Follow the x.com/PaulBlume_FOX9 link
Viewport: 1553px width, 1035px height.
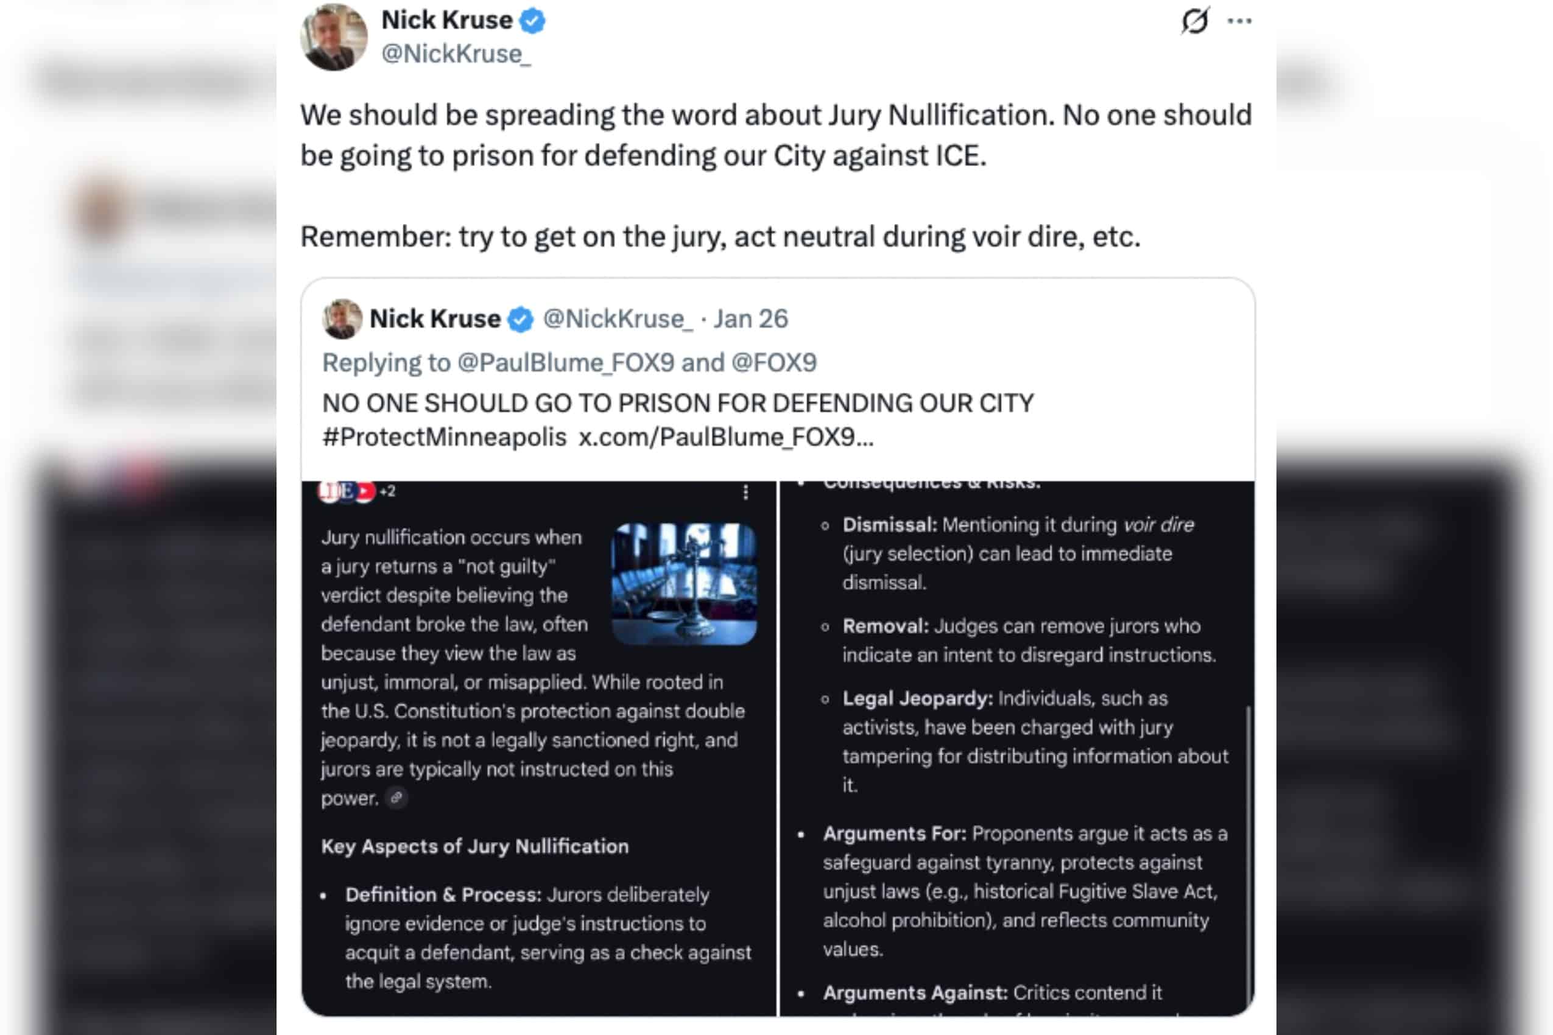coord(726,437)
